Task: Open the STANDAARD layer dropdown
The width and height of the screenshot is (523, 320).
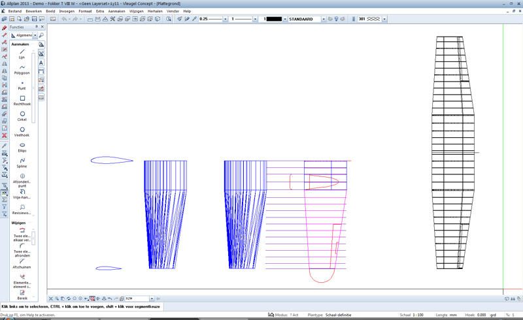Action: [x=324, y=19]
